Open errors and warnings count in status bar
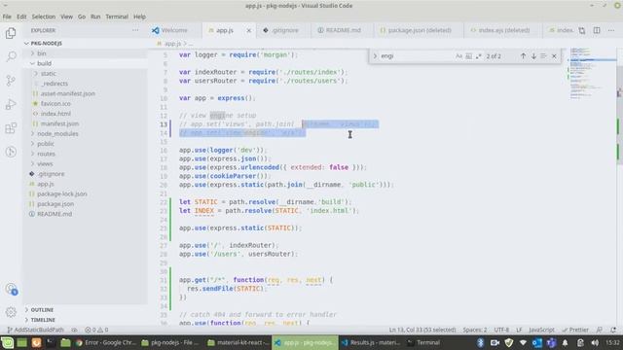623x350 pixels. pyautogui.click(x=96, y=330)
